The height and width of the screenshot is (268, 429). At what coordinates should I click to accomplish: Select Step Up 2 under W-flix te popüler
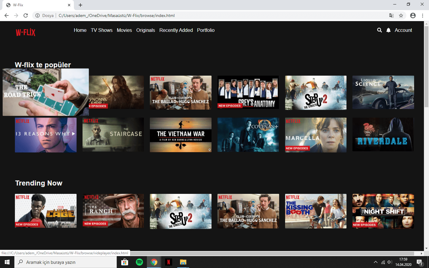(316, 93)
